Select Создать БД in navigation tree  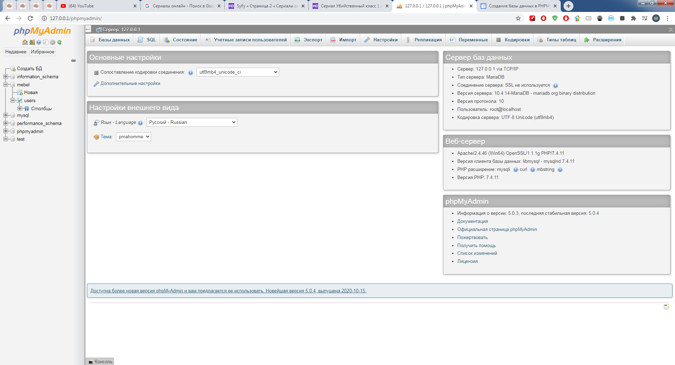click(30, 68)
